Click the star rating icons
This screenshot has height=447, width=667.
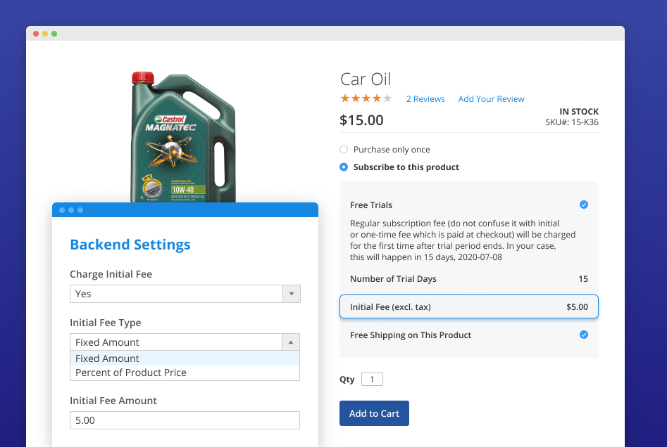[x=366, y=98]
